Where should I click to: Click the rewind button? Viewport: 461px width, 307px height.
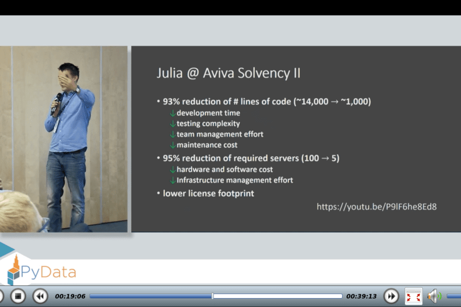click(x=40, y=296)
